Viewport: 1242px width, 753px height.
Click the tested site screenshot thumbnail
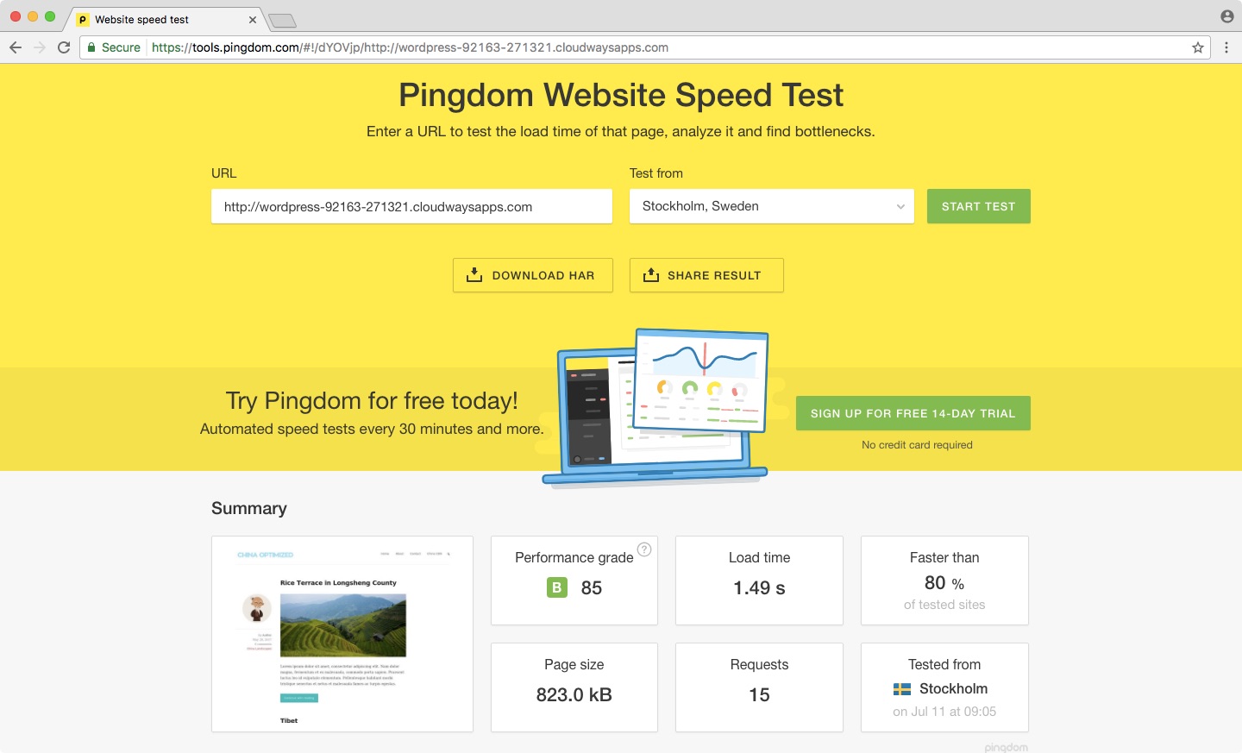[342, 634]
